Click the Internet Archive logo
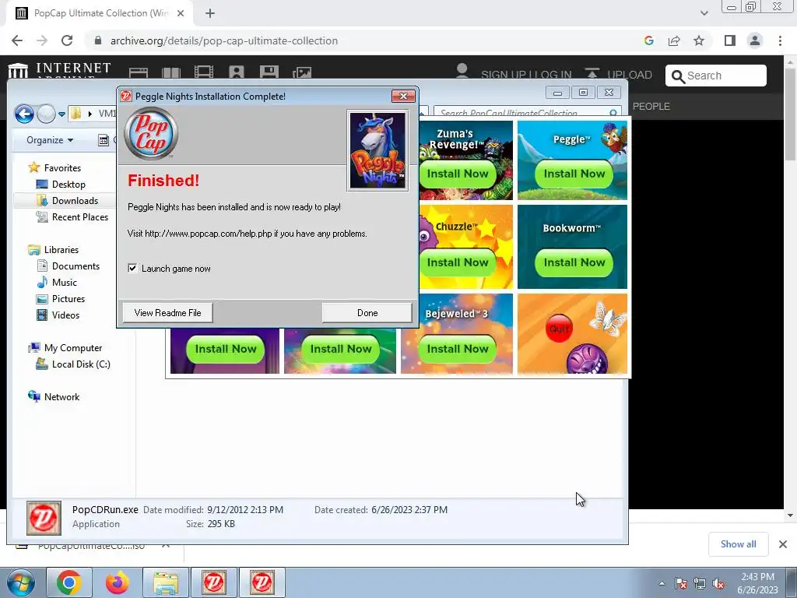 (x=59, y=69)
